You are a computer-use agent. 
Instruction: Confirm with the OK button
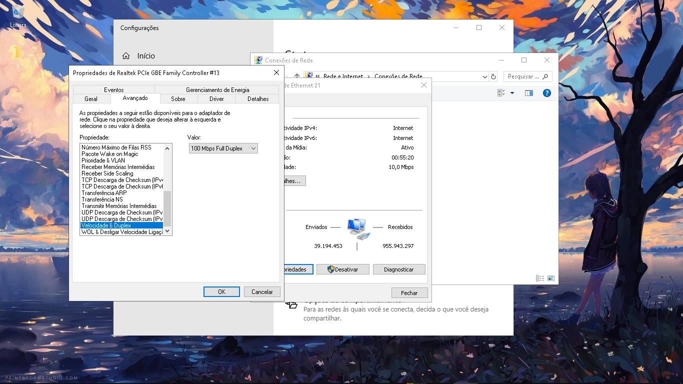(x=221, y=291)
